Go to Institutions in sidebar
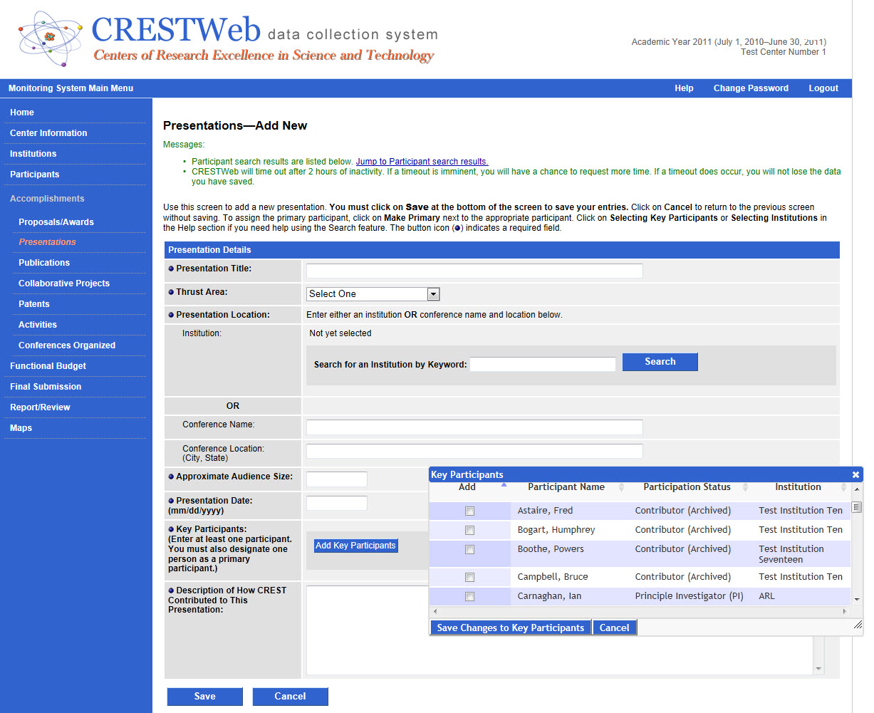 click(x=33, y=154)
